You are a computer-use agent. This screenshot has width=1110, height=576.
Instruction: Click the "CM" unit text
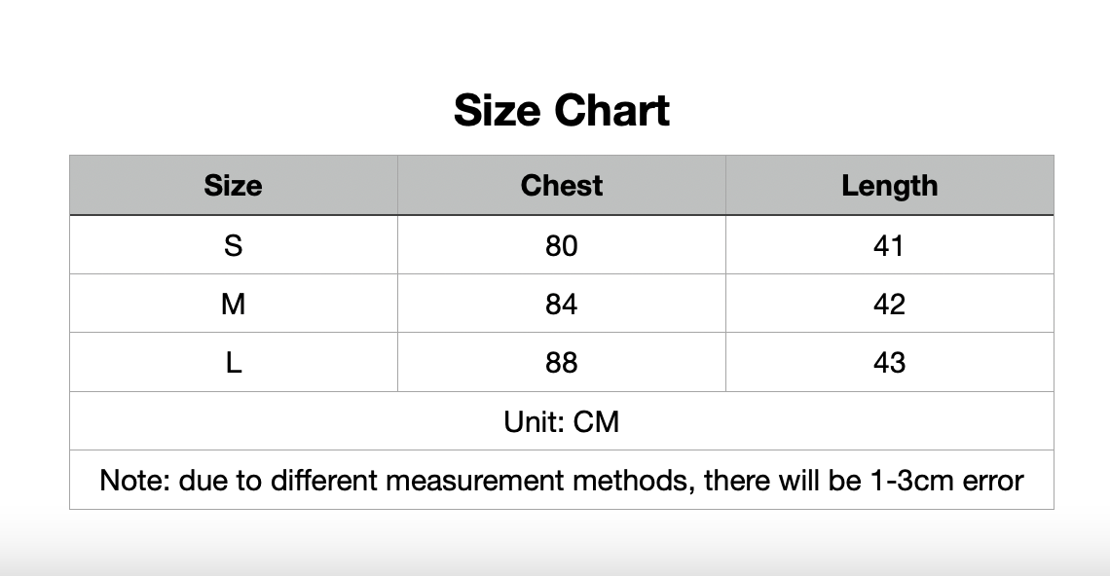596,422
